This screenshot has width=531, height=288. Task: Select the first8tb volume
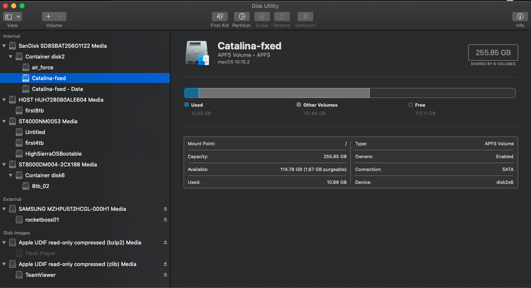pos(34,110)
